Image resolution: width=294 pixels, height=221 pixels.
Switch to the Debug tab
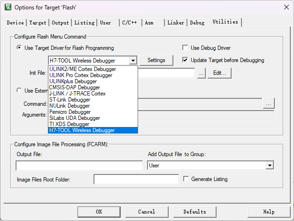pyautogui.click(x=198, y=23)
